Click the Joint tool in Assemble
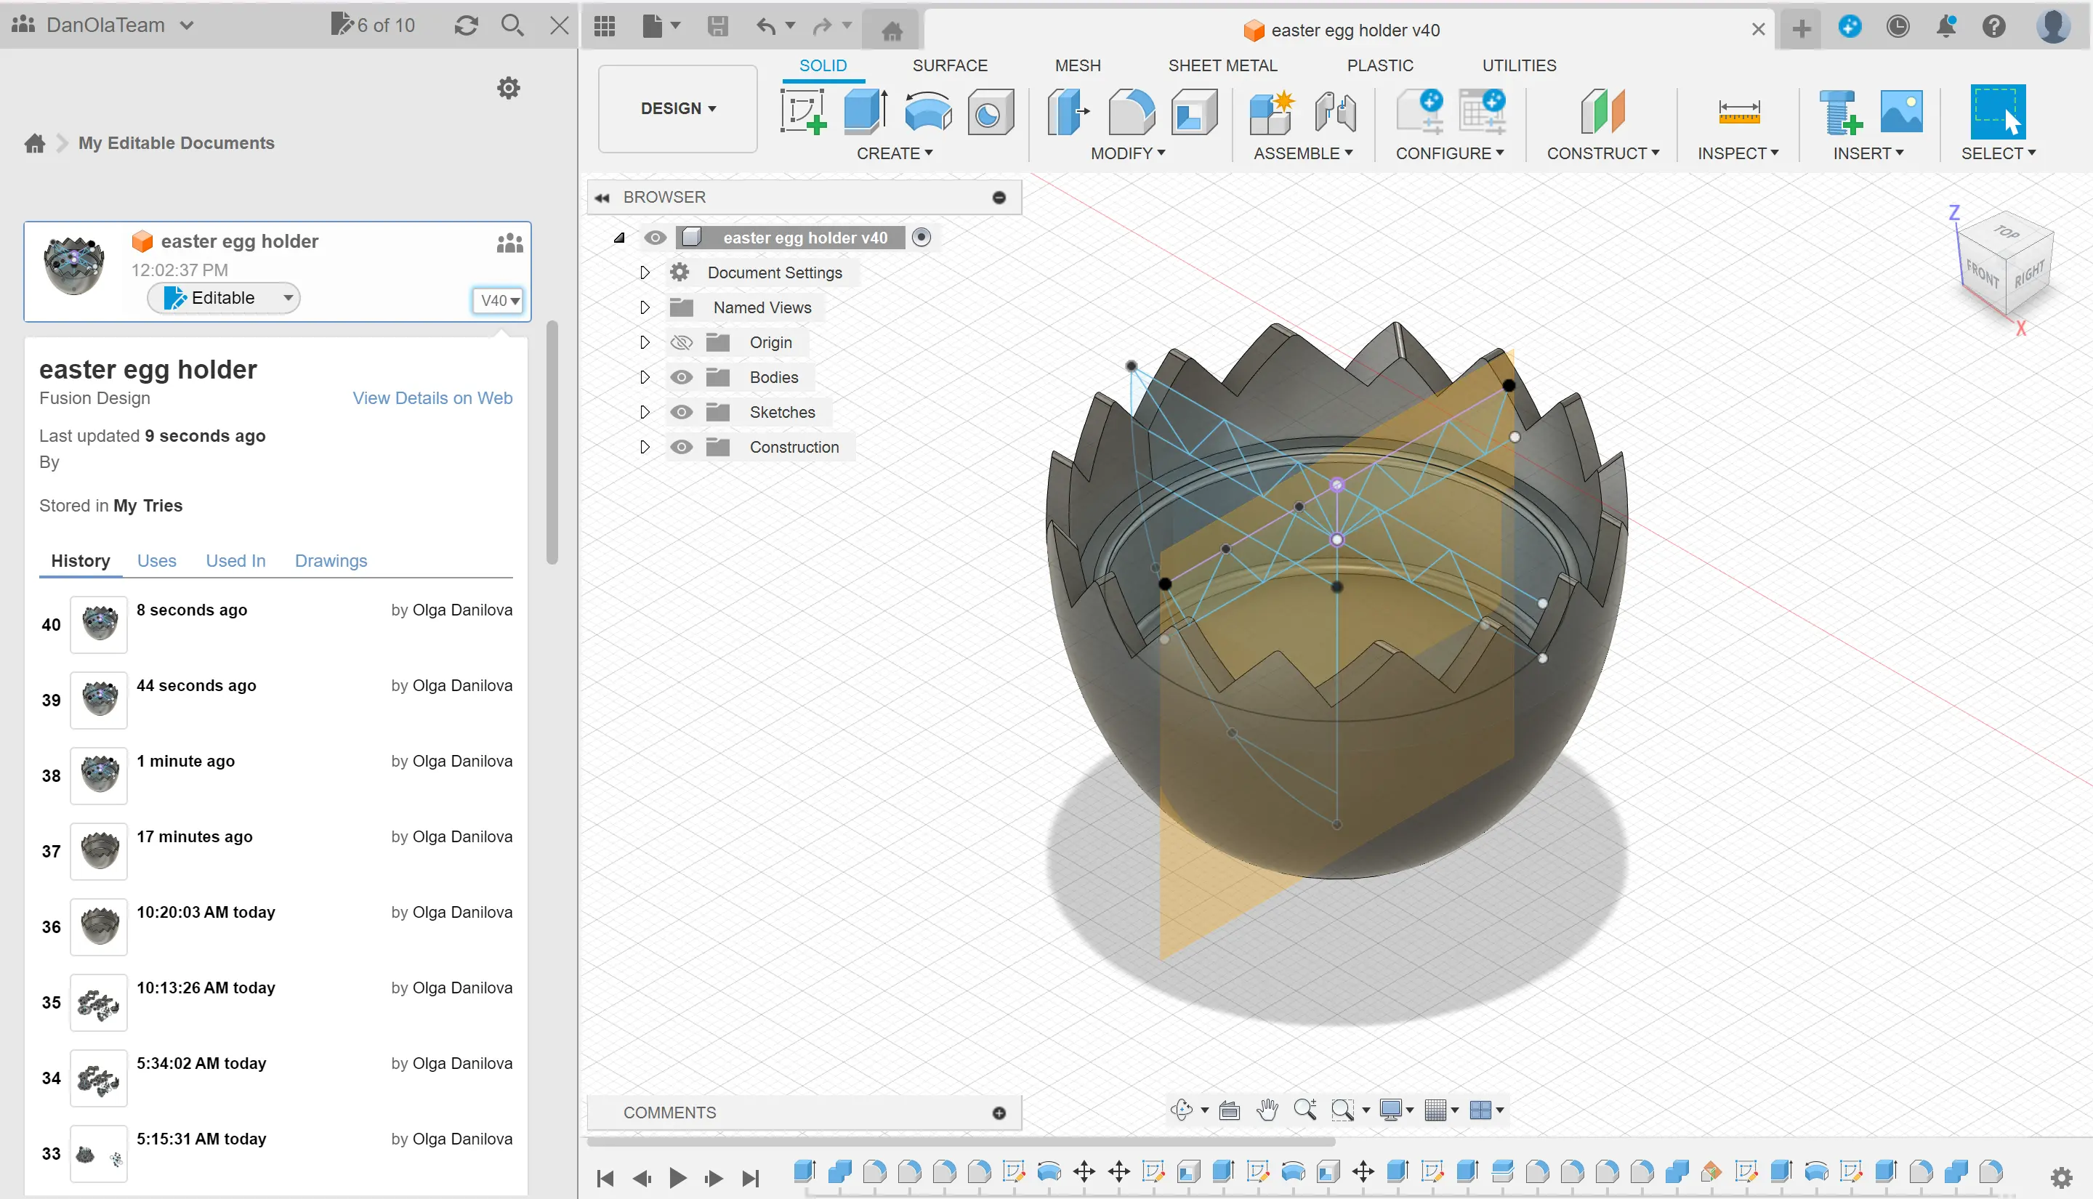The height and width of the screenshot is (1199, 2093). [x=1335, y=112]
